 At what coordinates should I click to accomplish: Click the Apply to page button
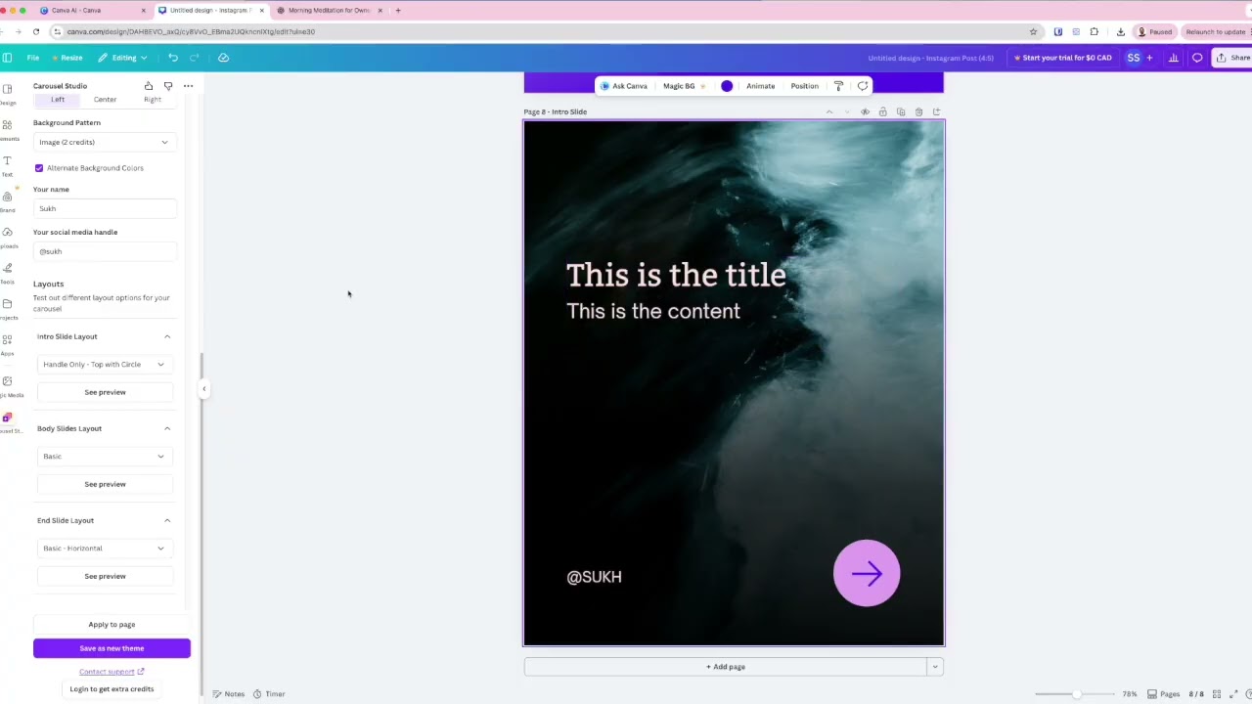click(112, 625)
